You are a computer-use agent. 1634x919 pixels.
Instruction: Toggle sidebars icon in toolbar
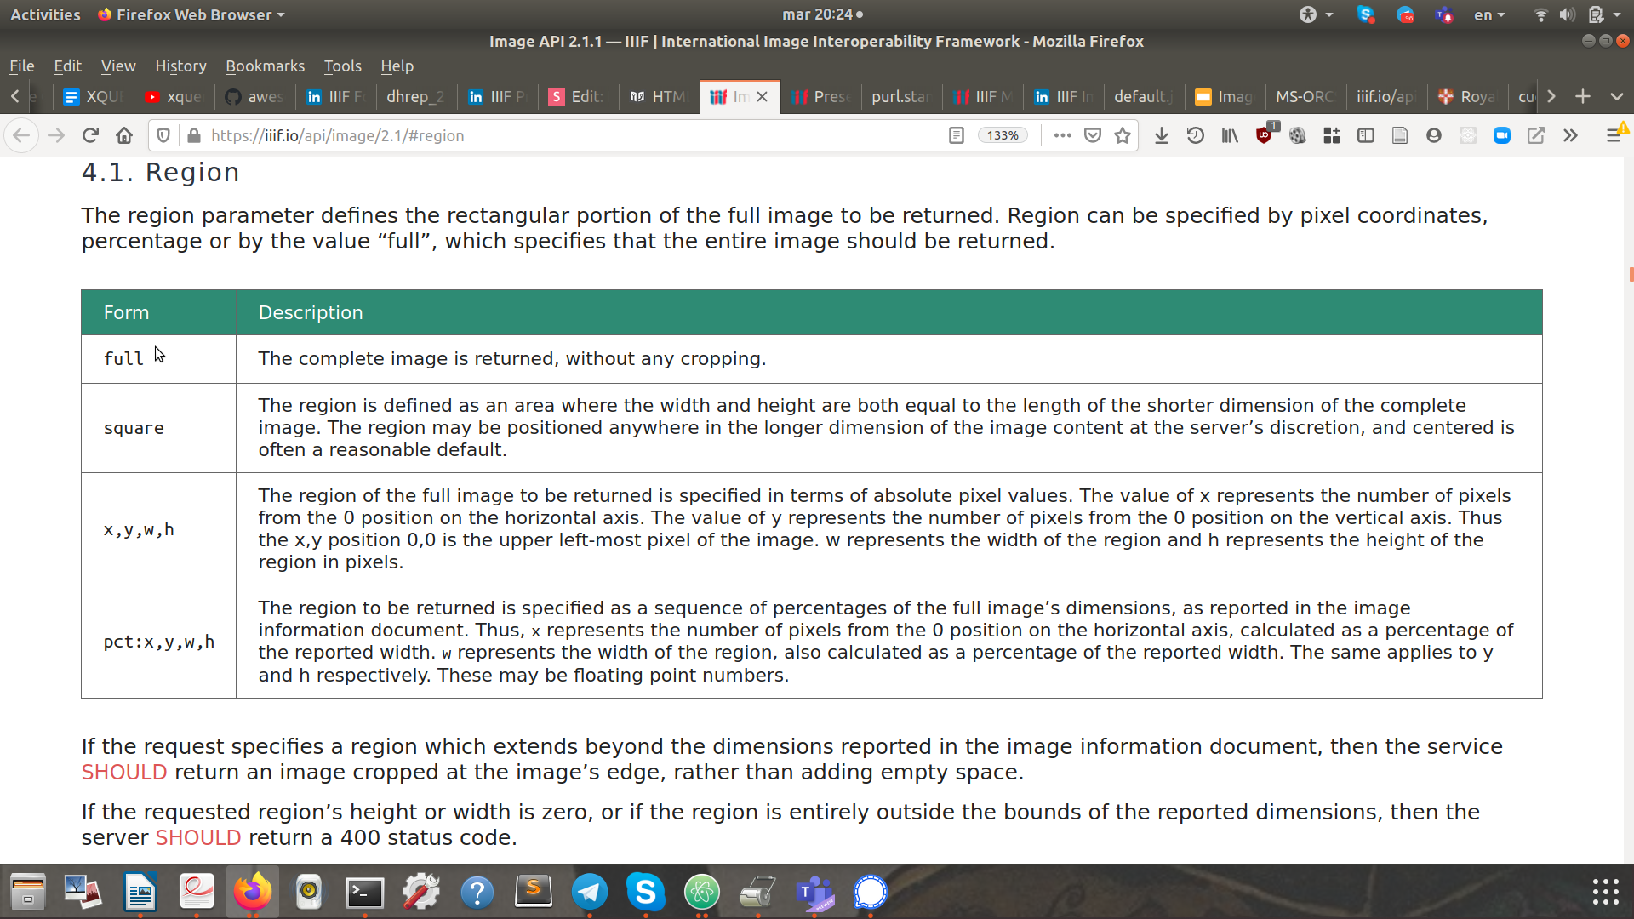(x=1366, y=135)
